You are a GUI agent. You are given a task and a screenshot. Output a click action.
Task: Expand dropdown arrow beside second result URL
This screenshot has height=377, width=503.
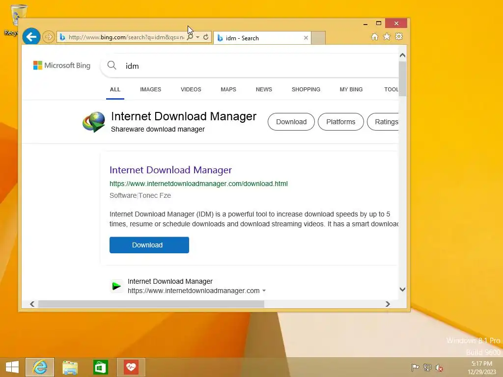click(x=264, y=291)
